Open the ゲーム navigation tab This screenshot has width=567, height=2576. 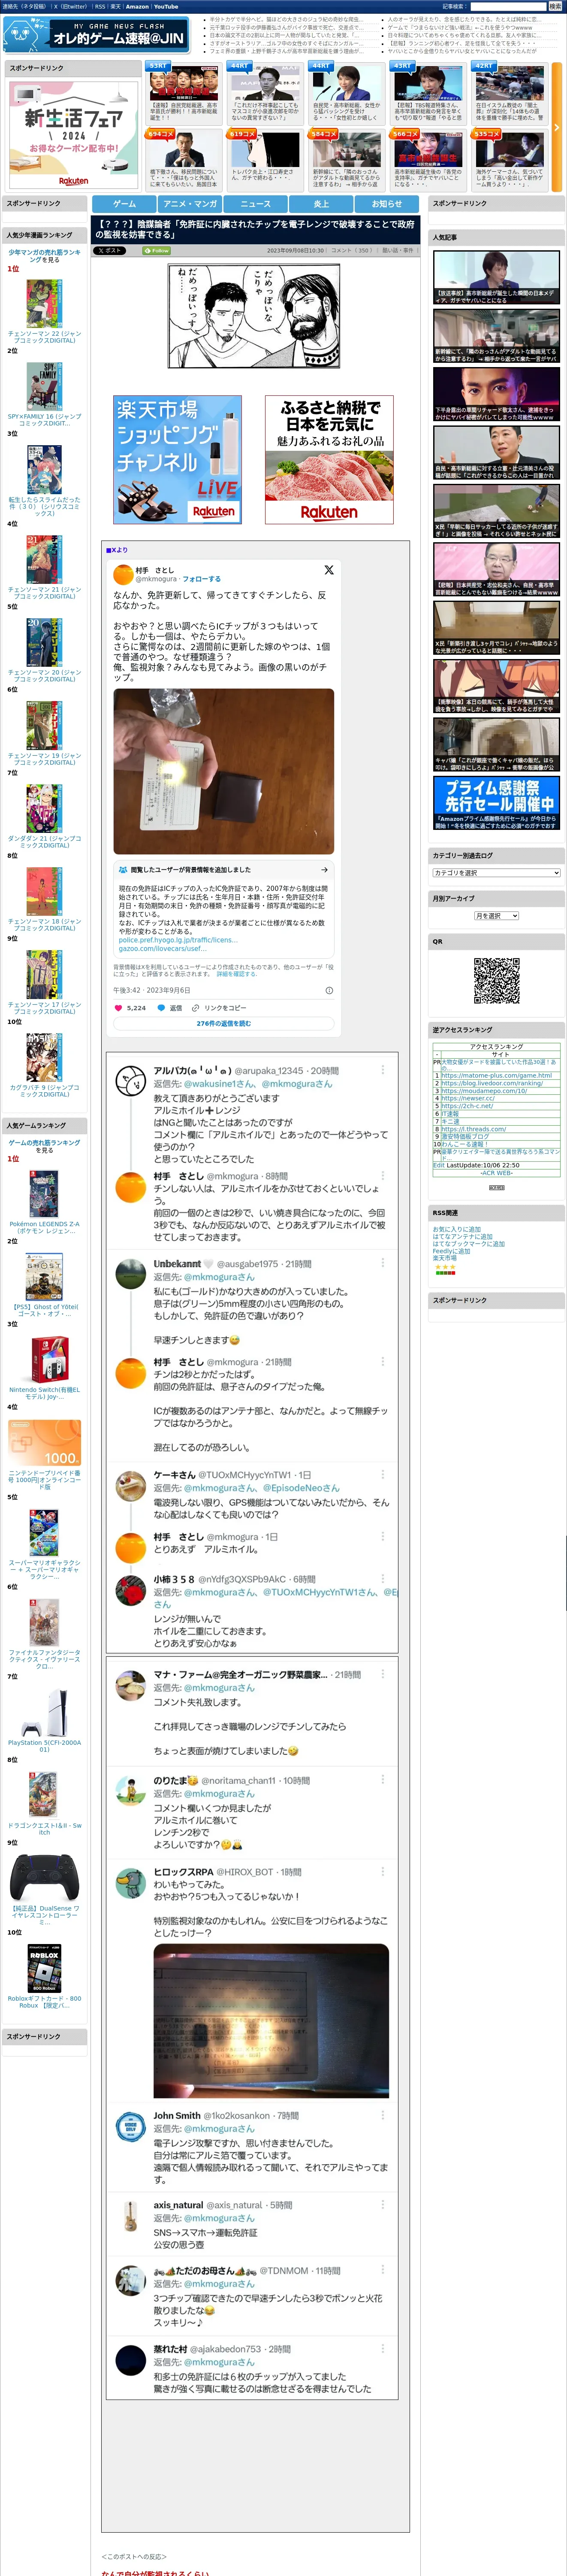coord(125,204)
